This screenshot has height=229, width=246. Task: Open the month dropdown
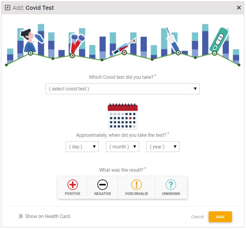(122, 147)
